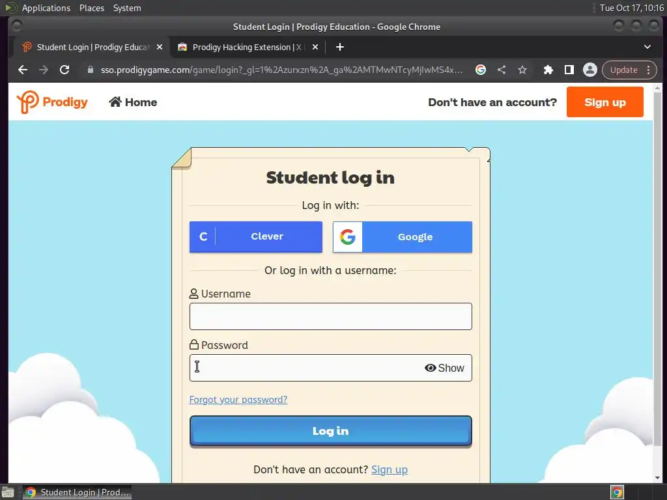
Task: Click Student Login taskbar window button
Action: [77, 492]
